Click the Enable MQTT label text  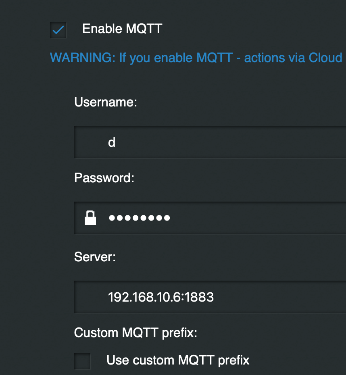122,29
